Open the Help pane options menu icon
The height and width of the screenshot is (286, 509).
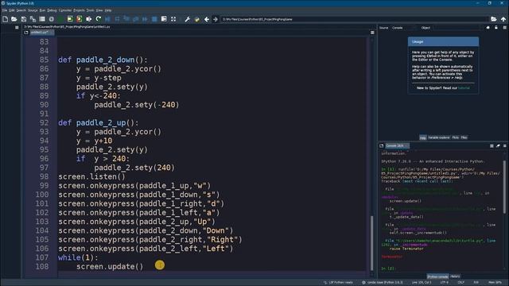pos(504,28)
